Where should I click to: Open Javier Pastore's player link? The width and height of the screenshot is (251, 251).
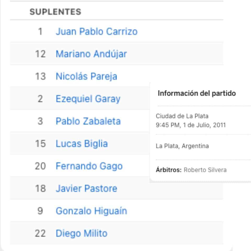(87, 189)
